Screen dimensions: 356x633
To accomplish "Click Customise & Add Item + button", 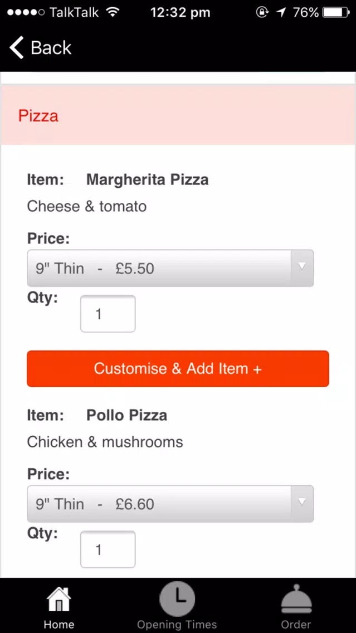I will pos(178,368).
